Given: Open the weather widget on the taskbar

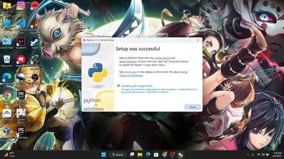Looking at the screenshot, I should click(x=9, y=155).
